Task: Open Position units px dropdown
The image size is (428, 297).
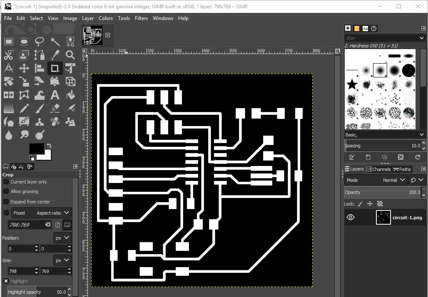Action: (x=62, y=238)
